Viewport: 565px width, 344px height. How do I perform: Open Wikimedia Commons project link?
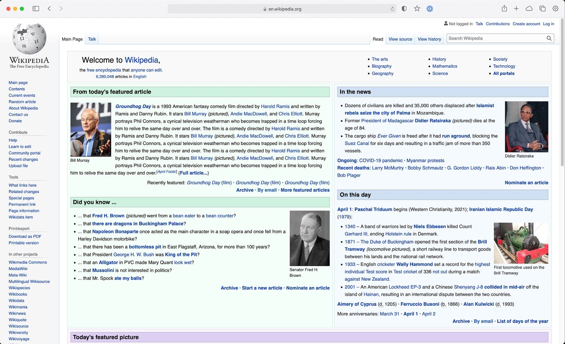click(x=28, y=262)
